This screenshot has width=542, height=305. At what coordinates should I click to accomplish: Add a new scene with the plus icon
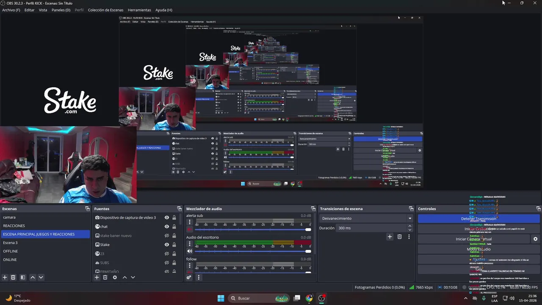pyautogui.click(x=5, y=277)
